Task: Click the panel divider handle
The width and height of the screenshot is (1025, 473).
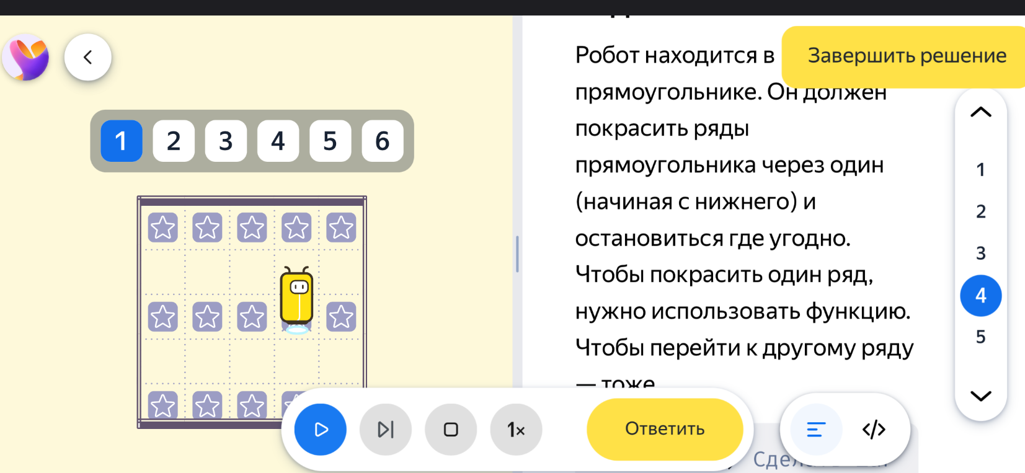Action: point(517,254)
